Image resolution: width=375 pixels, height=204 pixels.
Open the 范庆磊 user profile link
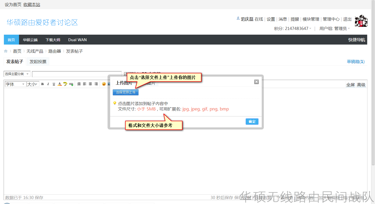coord(247,19)
